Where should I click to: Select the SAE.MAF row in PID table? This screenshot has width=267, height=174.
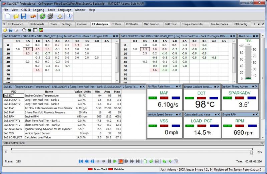62,108
